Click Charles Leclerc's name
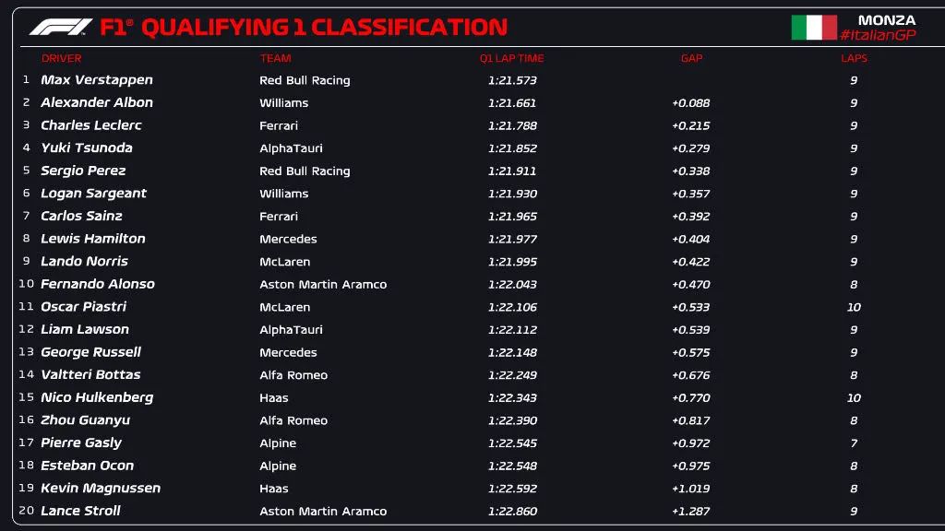945x531 pixels. tap(91, 125)
